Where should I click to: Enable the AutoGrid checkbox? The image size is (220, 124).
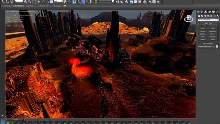(202, 26)
